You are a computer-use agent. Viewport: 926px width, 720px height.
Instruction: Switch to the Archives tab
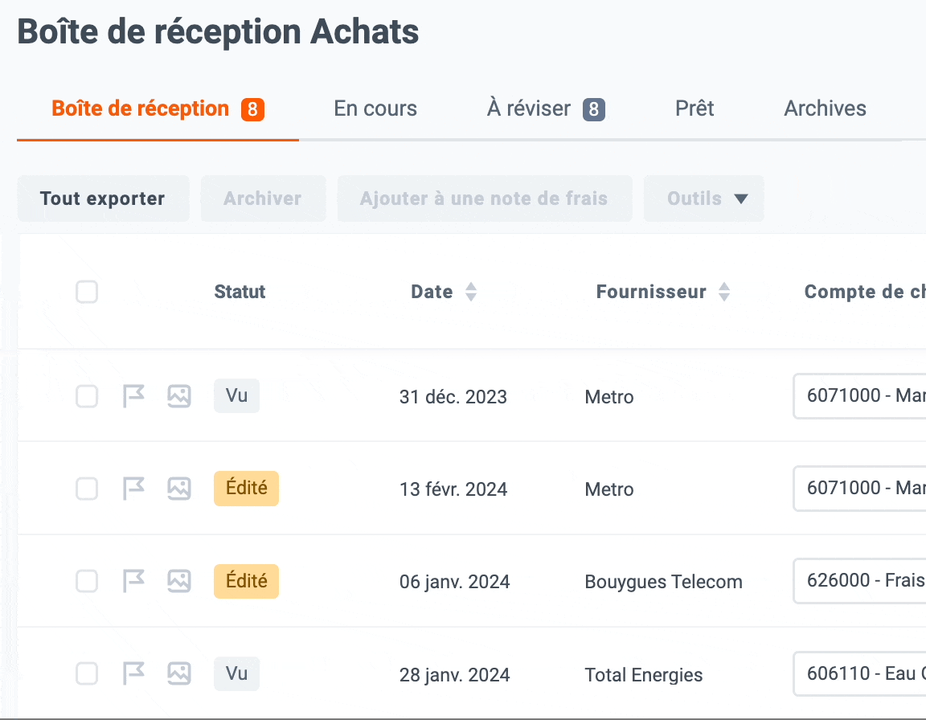[825, 108]
